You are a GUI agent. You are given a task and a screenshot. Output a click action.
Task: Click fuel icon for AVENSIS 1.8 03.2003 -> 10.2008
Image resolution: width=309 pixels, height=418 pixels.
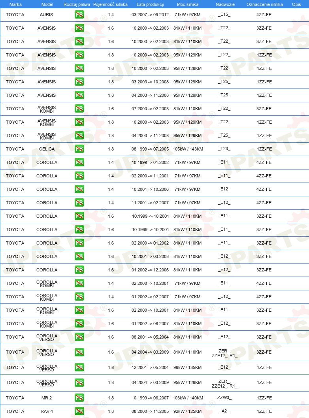tap(79, 81)
